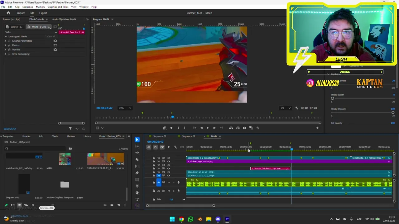Add a marker from the timeline header
This screenshot has height=224, width=399.
pos(169,147)
